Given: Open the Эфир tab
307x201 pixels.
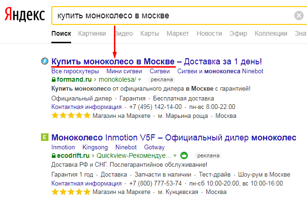Looking at the screenshot, I should 238,34.
